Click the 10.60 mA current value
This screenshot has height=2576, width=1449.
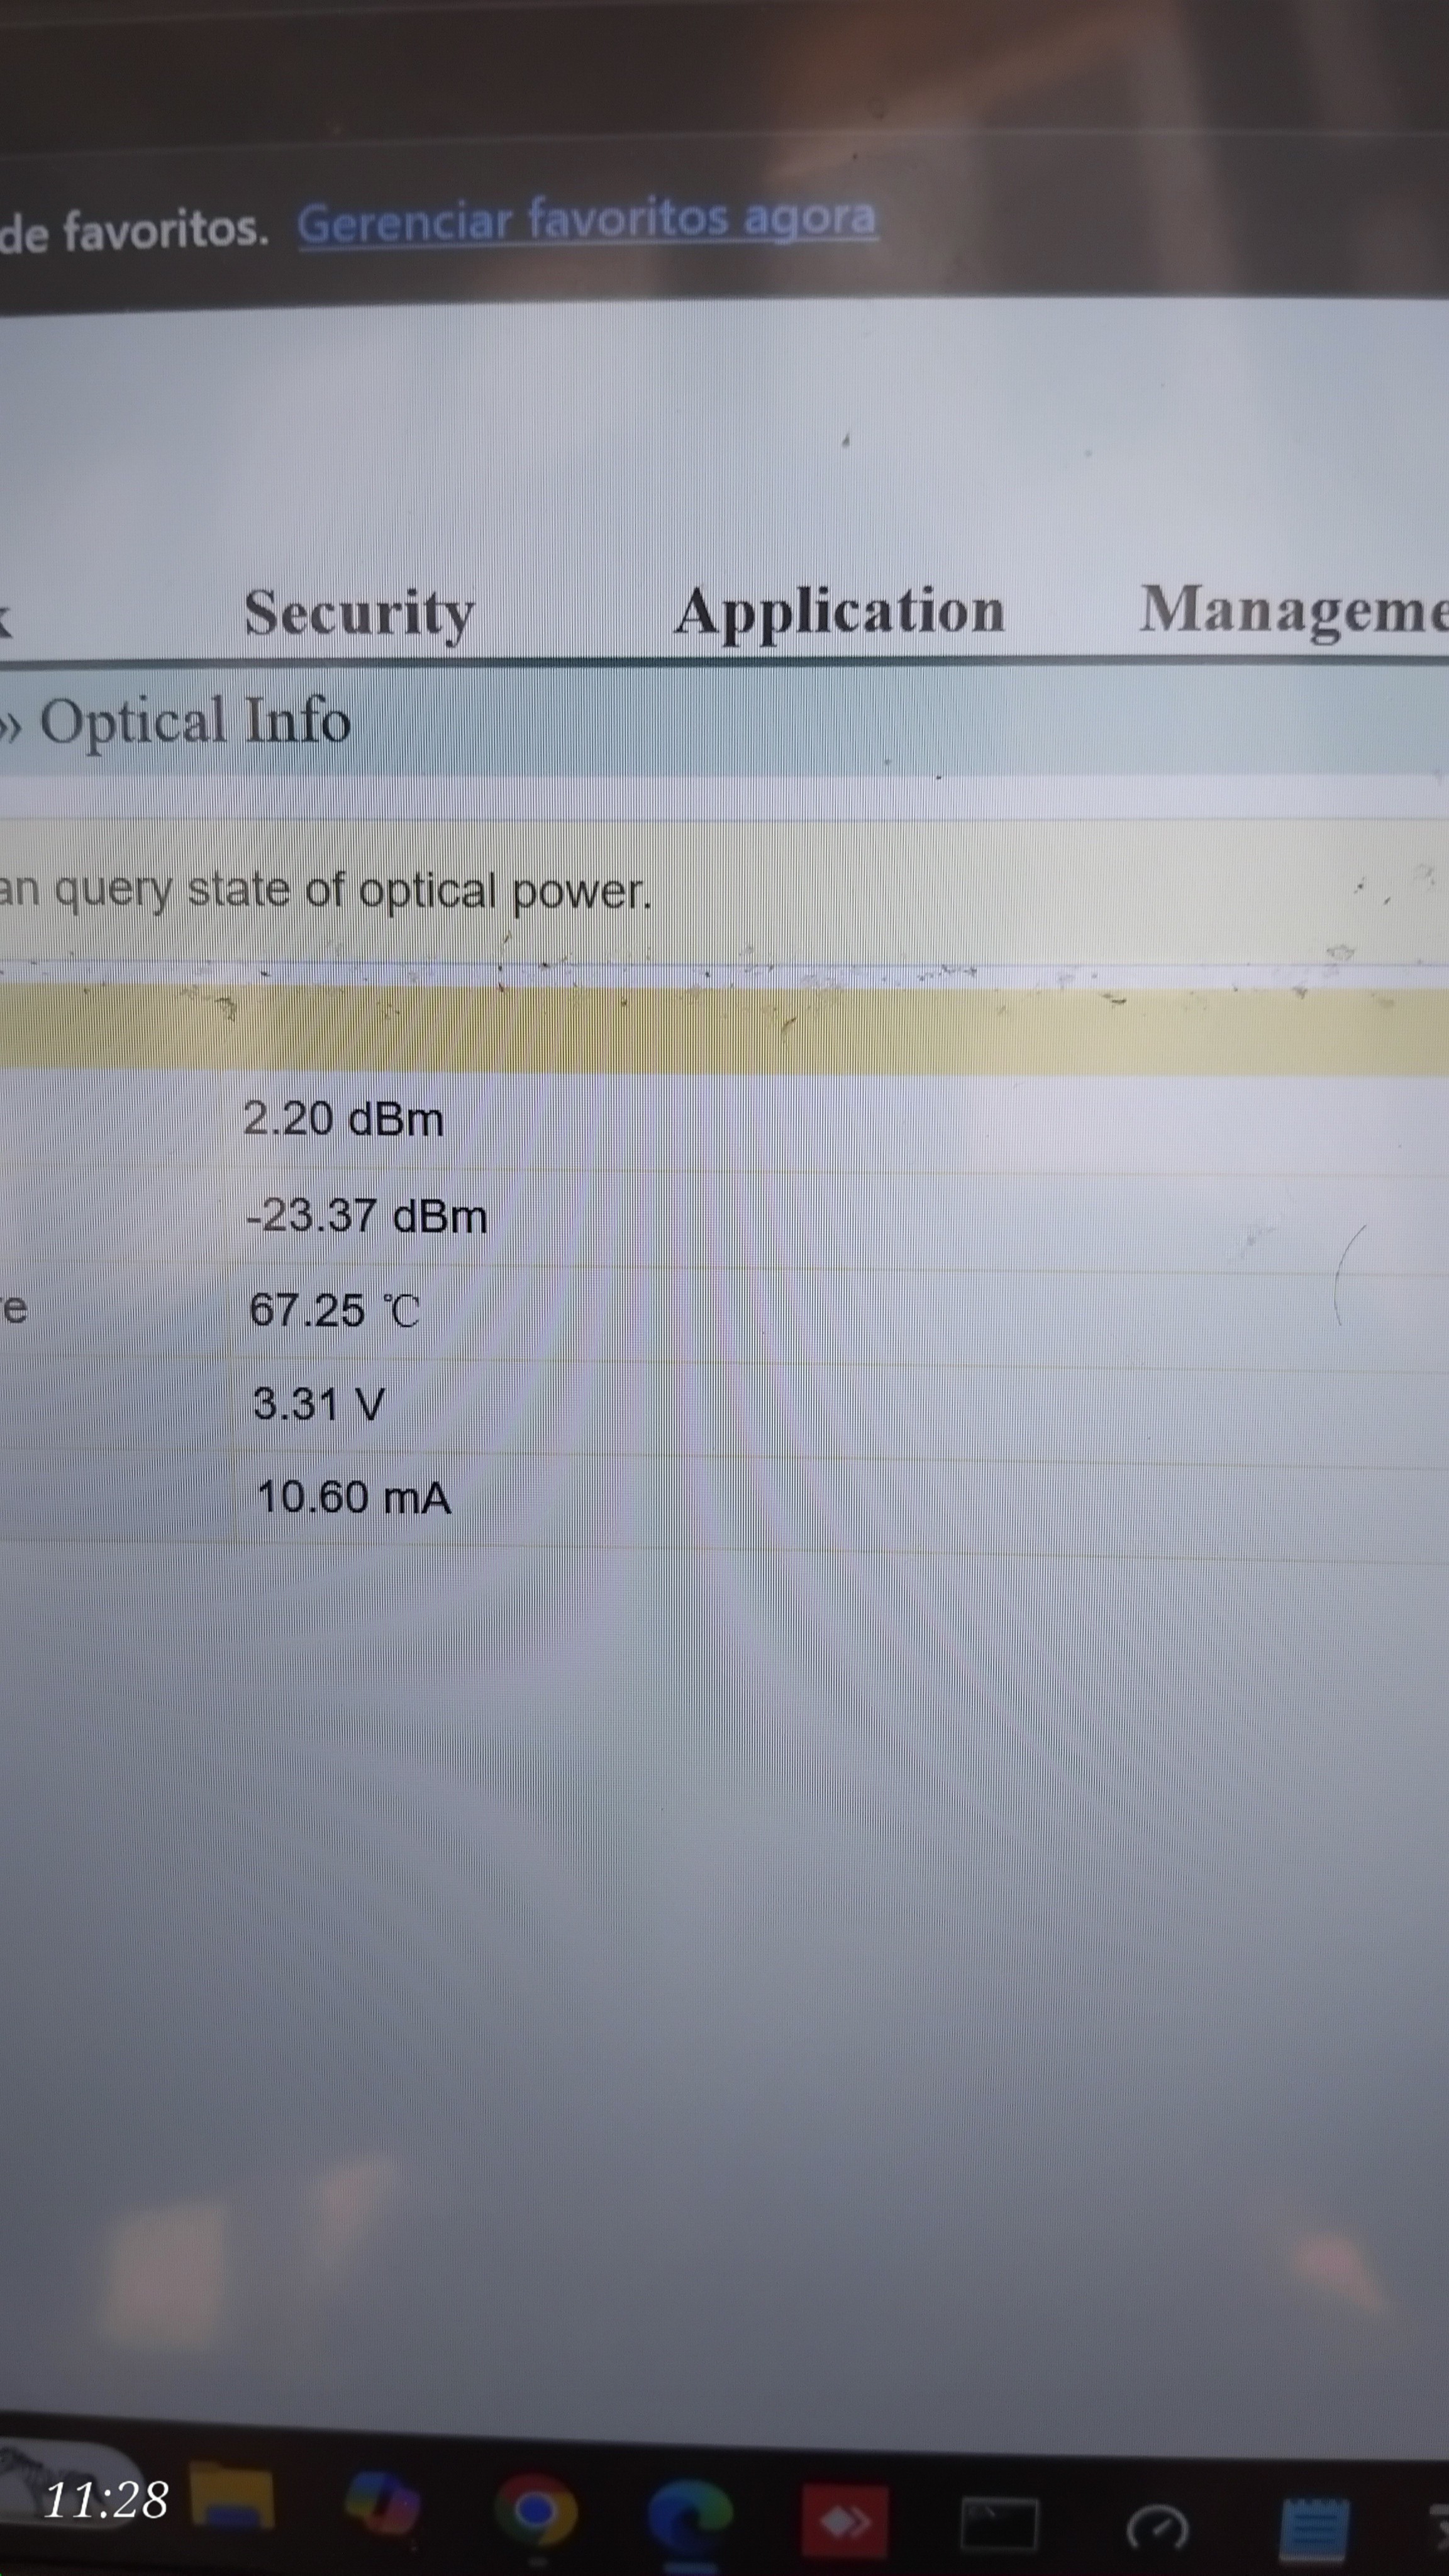(x=353, y=1498)
